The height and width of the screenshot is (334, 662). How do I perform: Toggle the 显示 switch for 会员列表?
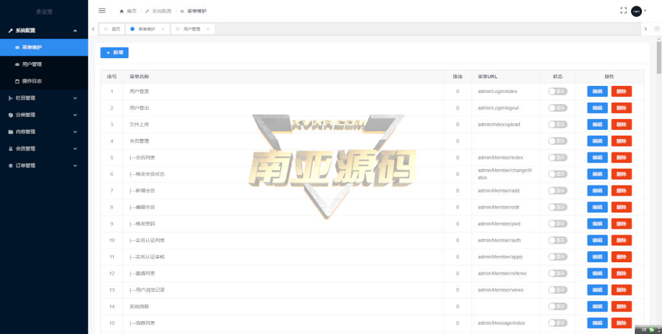click(x=557, y=158)
